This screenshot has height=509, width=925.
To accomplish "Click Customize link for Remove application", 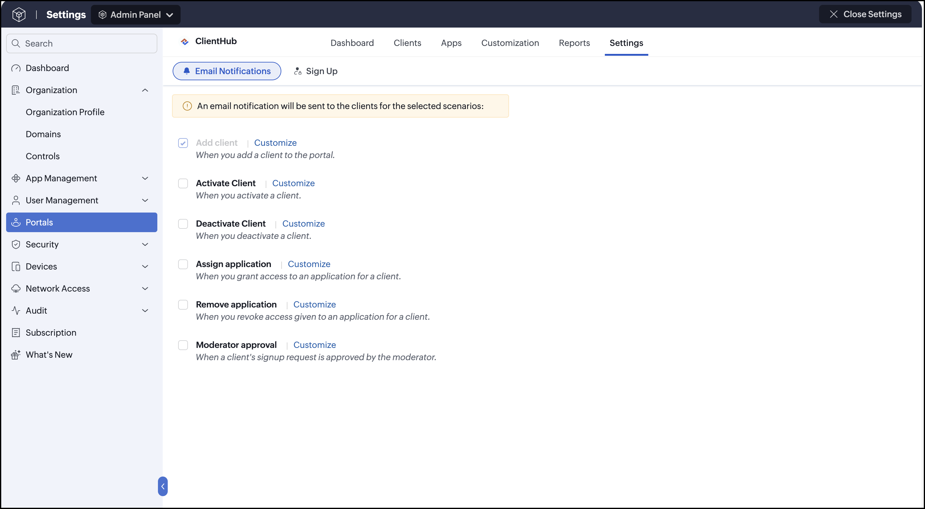I will coord(315,305).
